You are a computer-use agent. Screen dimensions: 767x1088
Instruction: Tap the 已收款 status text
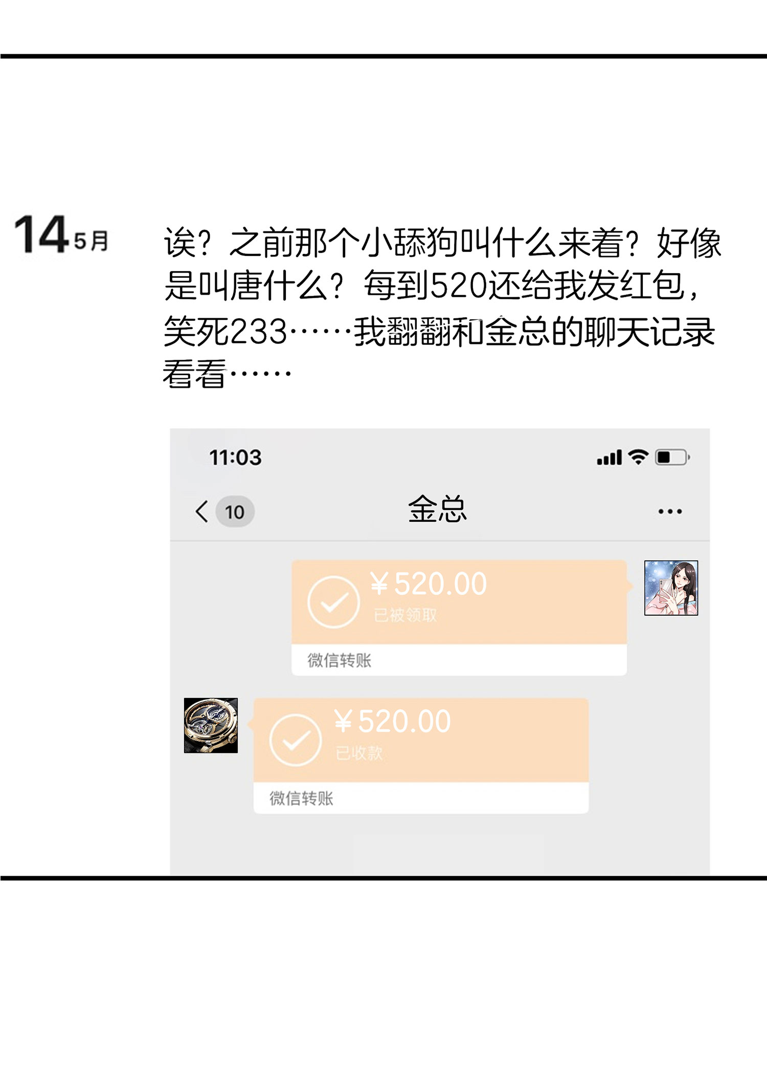[359, 753]
